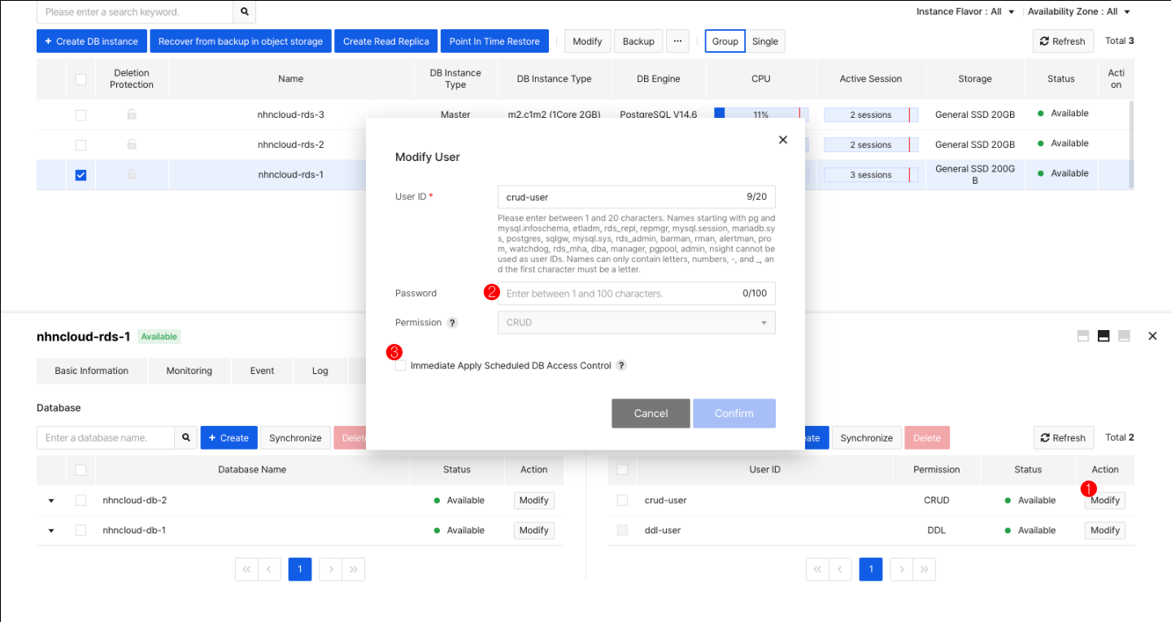This screenshot has width=1171, height=622.
Task: Go to next page of database list
Action: click(x=330, y=569)
